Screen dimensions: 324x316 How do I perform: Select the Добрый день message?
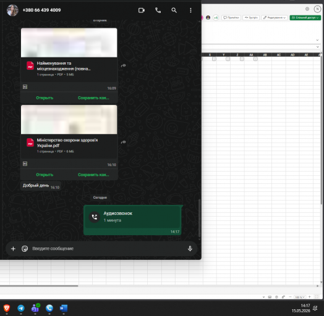[x=41, y=186]
